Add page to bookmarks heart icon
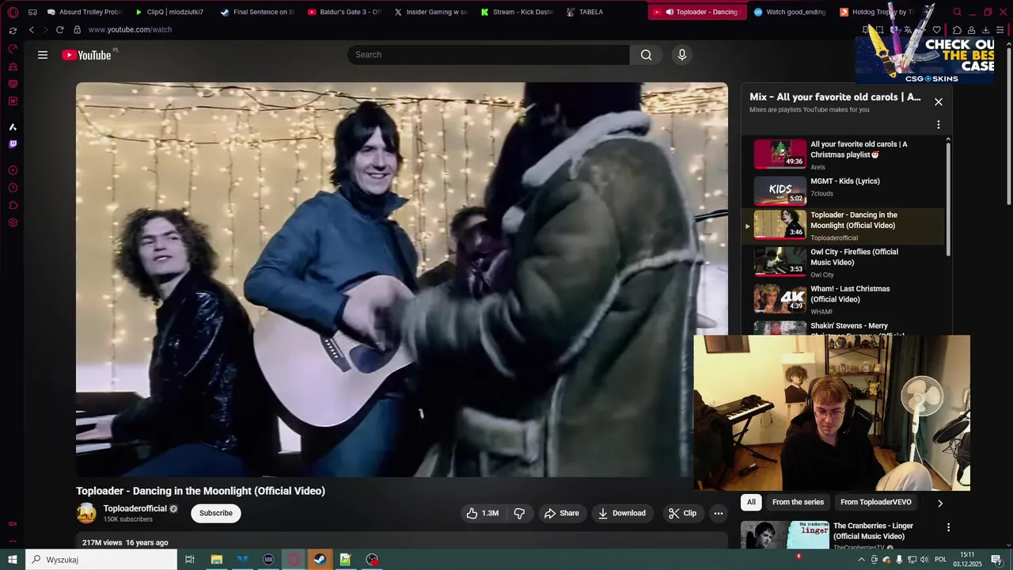This screenshot has width=1013, height=570. 937,30
